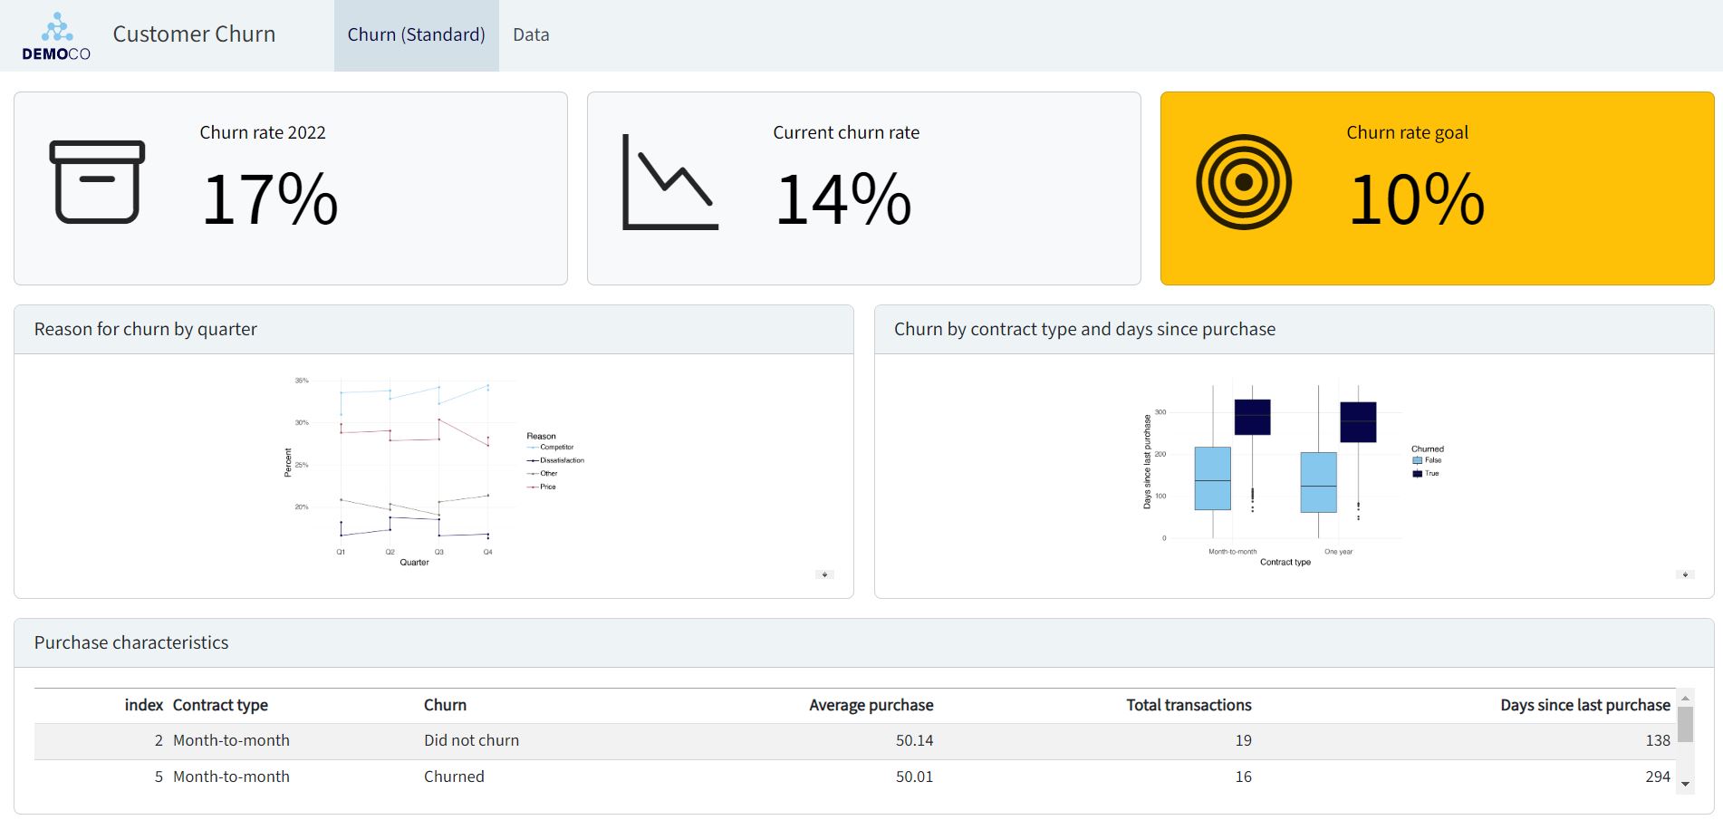Switch to the Data tab
The width and height of the screenshot is (1723, 820).
tap(531, 35)
